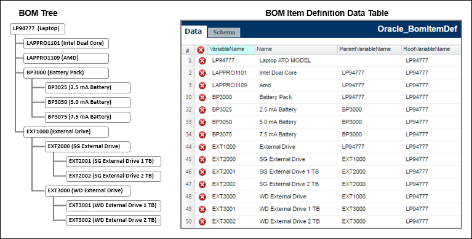Select the LAPPRO1101 (Intel Dual Core) tree node
472x239 pixels.
pos(66,43)
